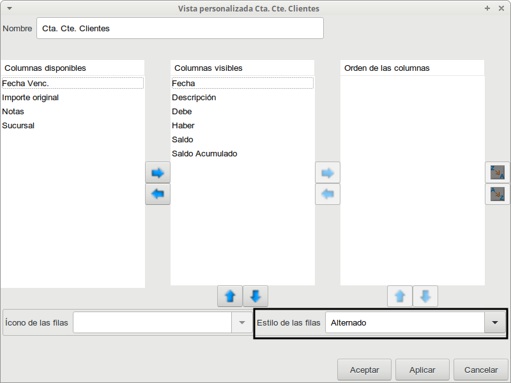Set ascending A-Z sort order
This screenshot has height=383, width=511.
tap(498, 194)
